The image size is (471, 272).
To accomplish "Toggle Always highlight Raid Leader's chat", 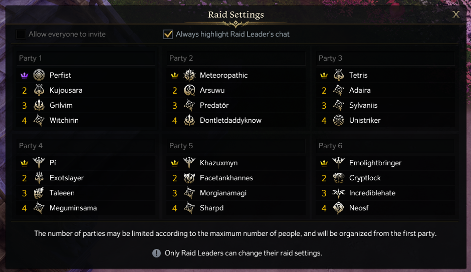I will pos(168,35).
